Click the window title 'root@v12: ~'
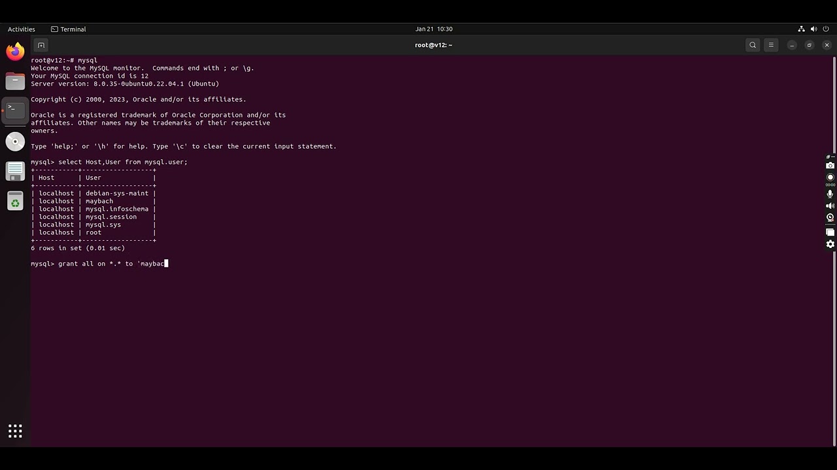 [434, 45]
